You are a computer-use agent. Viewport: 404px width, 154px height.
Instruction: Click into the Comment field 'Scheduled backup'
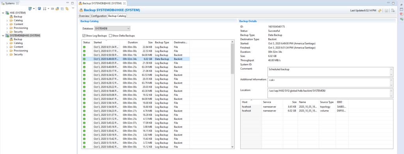(x=330, y=71)
